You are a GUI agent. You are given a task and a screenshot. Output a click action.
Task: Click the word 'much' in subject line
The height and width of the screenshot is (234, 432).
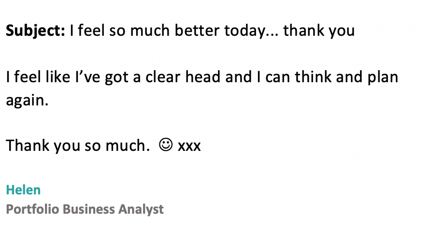point(150,30)
